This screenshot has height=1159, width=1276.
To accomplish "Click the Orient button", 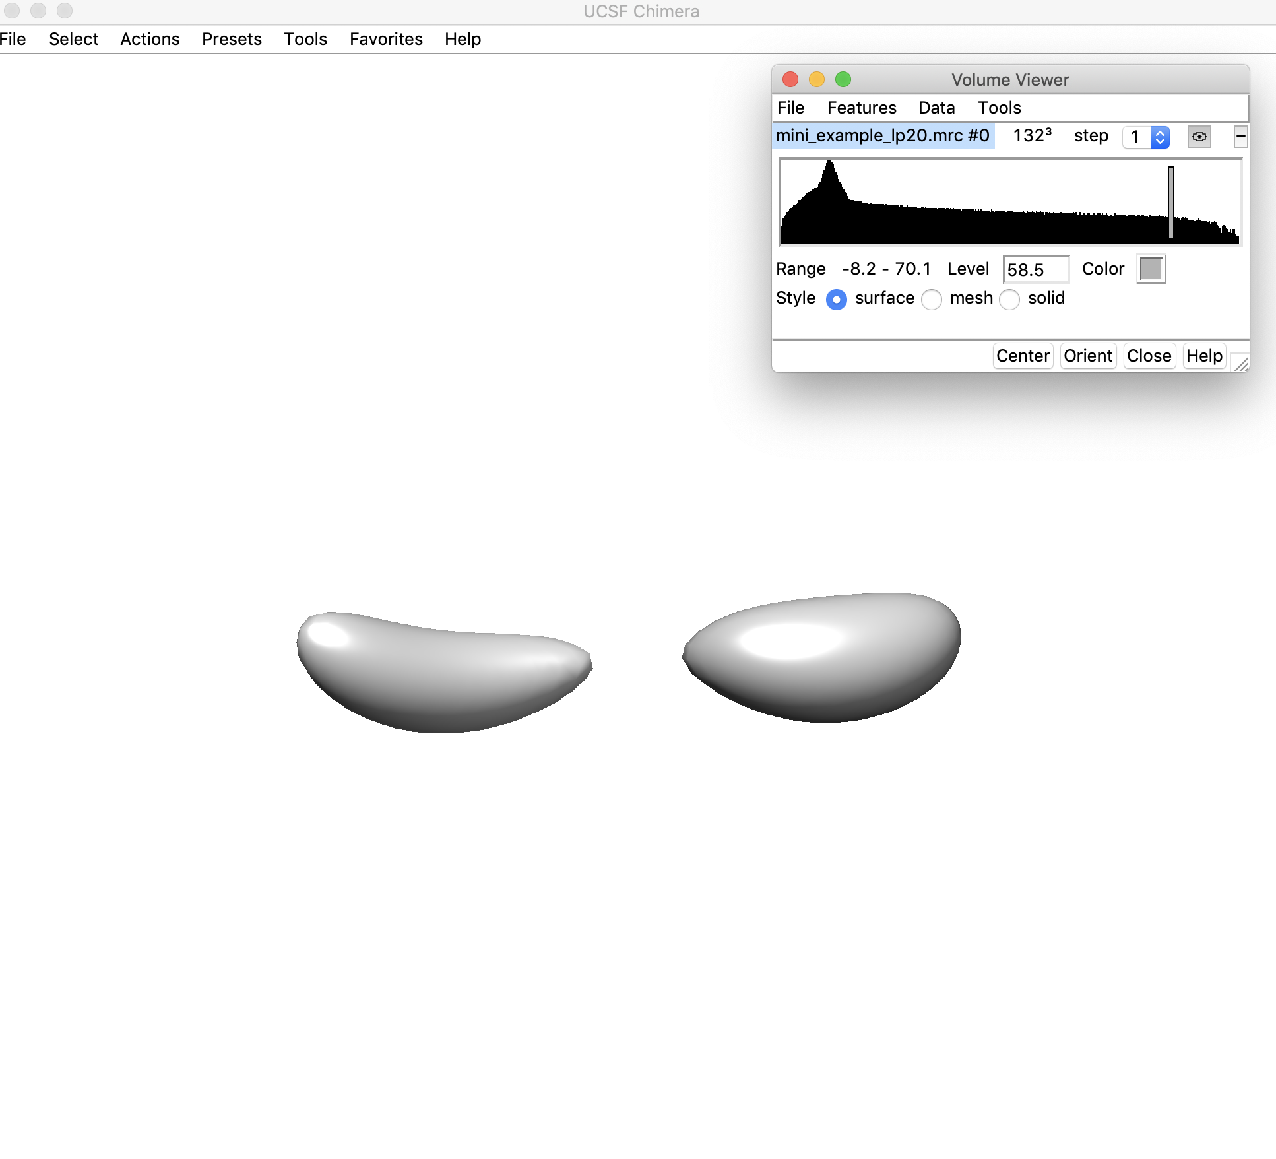I will click(1088, 356).
